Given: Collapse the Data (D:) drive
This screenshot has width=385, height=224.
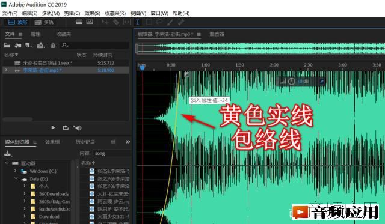Looking at the screenshot, I should click(16, 178).
